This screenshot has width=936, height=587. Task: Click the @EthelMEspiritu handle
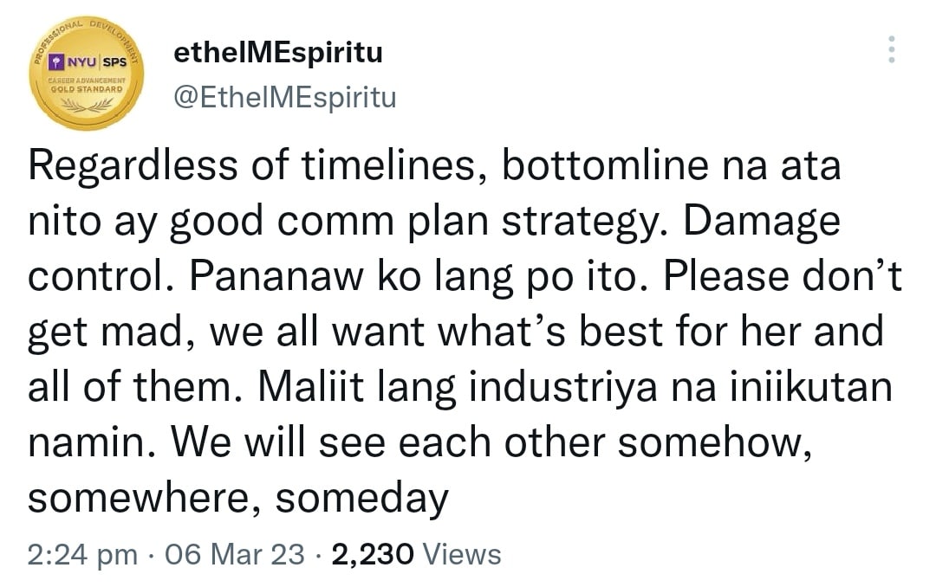click(x=285, y=97)
